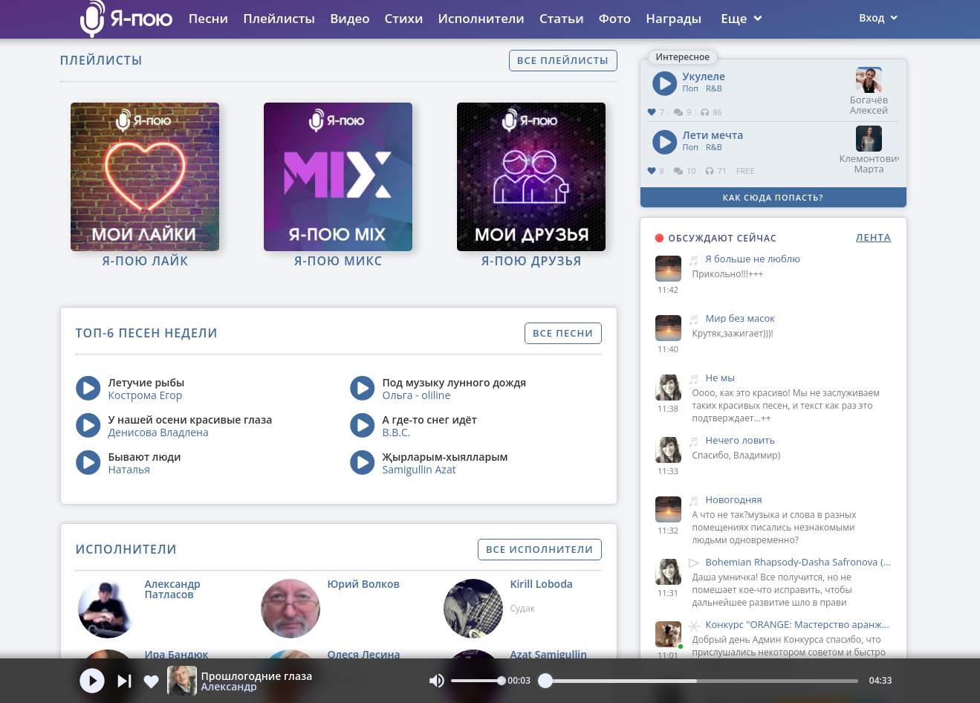The height and width of the screenshot is (703, 980).
Task: Expand the Еще menu dropdown
Action: point(741,19)
